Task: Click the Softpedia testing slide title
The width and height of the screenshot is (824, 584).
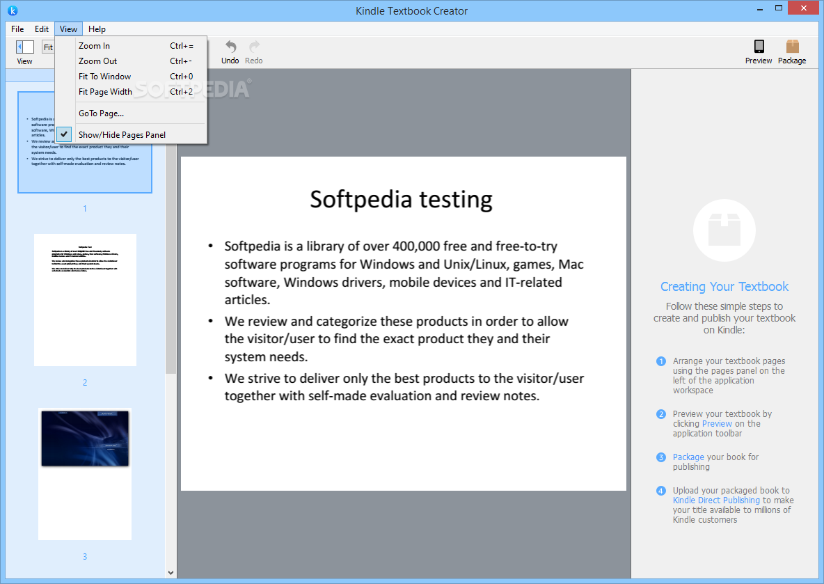Action: 401,200
